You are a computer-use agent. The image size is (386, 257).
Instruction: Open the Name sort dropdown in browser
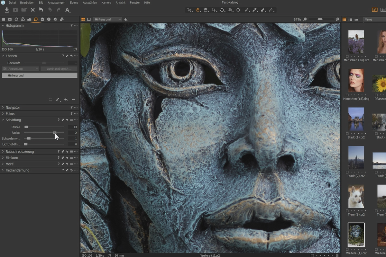point(374,19)
